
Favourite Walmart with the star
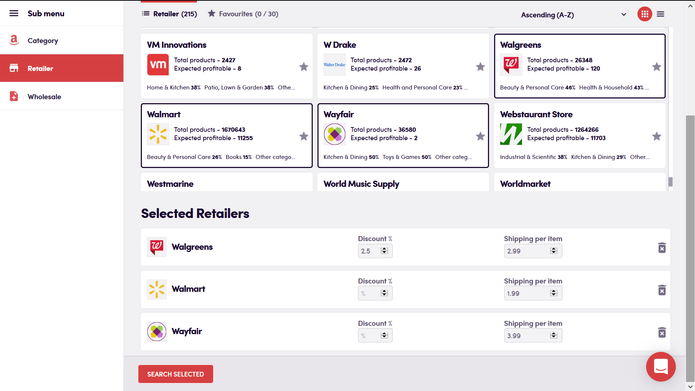point(304,136)
